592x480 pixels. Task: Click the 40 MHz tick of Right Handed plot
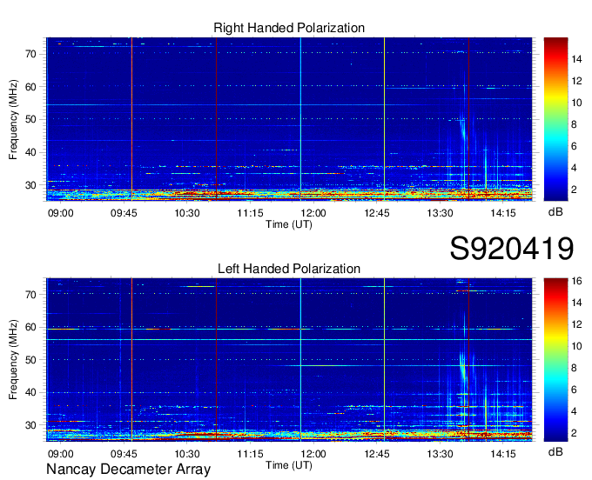(31, 153)
